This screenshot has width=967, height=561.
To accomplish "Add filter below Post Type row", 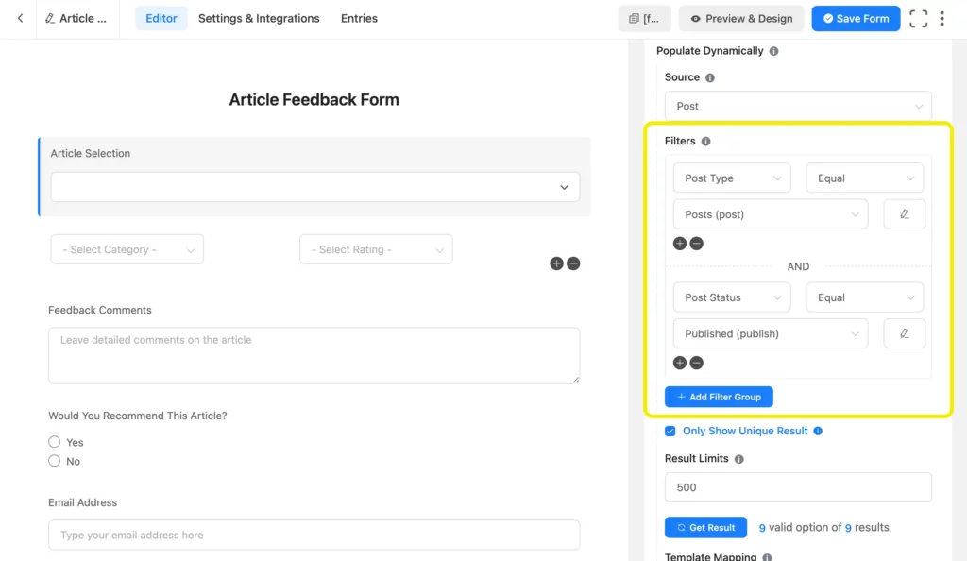I will point(680,244).
